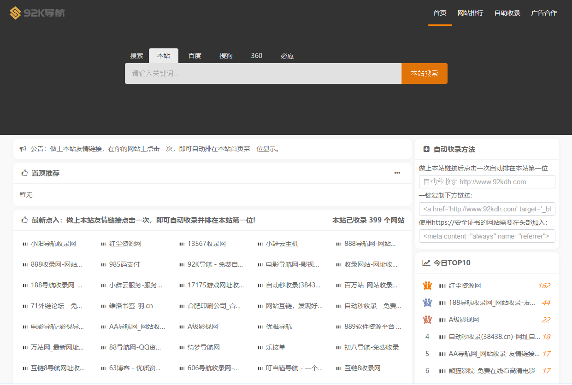Image resolution: width=572 pixels, height=385 pixels.
Task: Click the silver crown icon for 188导航收录网
Action: point(427,303)
